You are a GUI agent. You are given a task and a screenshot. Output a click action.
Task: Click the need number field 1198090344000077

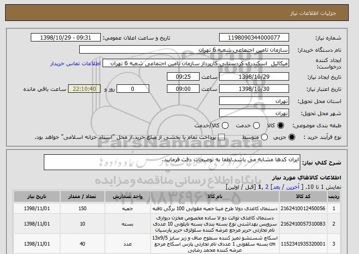tap(254, 38)
